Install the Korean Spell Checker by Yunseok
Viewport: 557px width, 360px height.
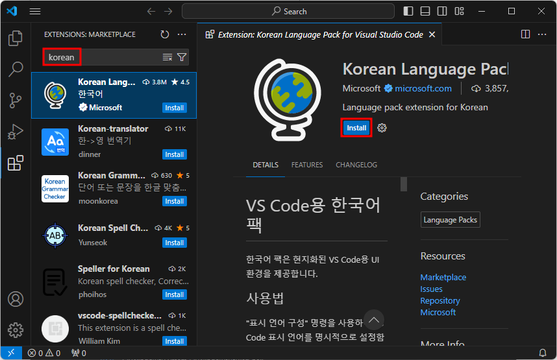point(175,243)
